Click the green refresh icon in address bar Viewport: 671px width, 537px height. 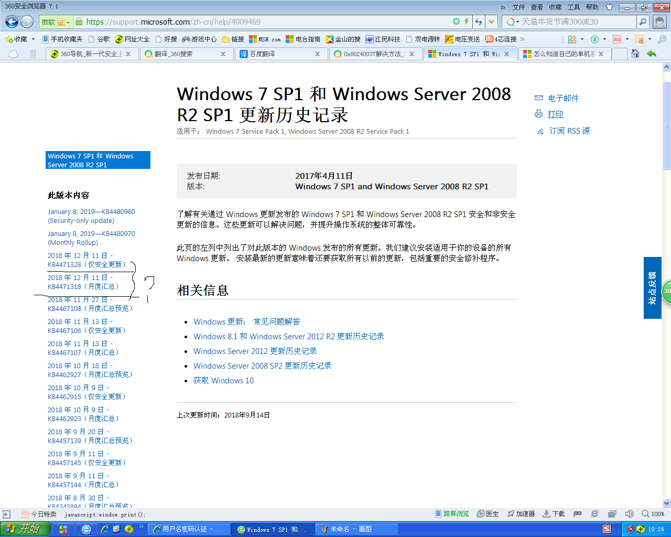456,22
